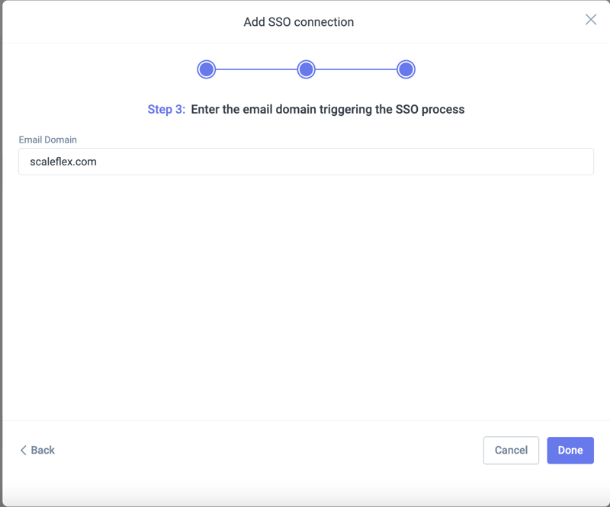Jump to the first step circle

click(x=206, y=69)
